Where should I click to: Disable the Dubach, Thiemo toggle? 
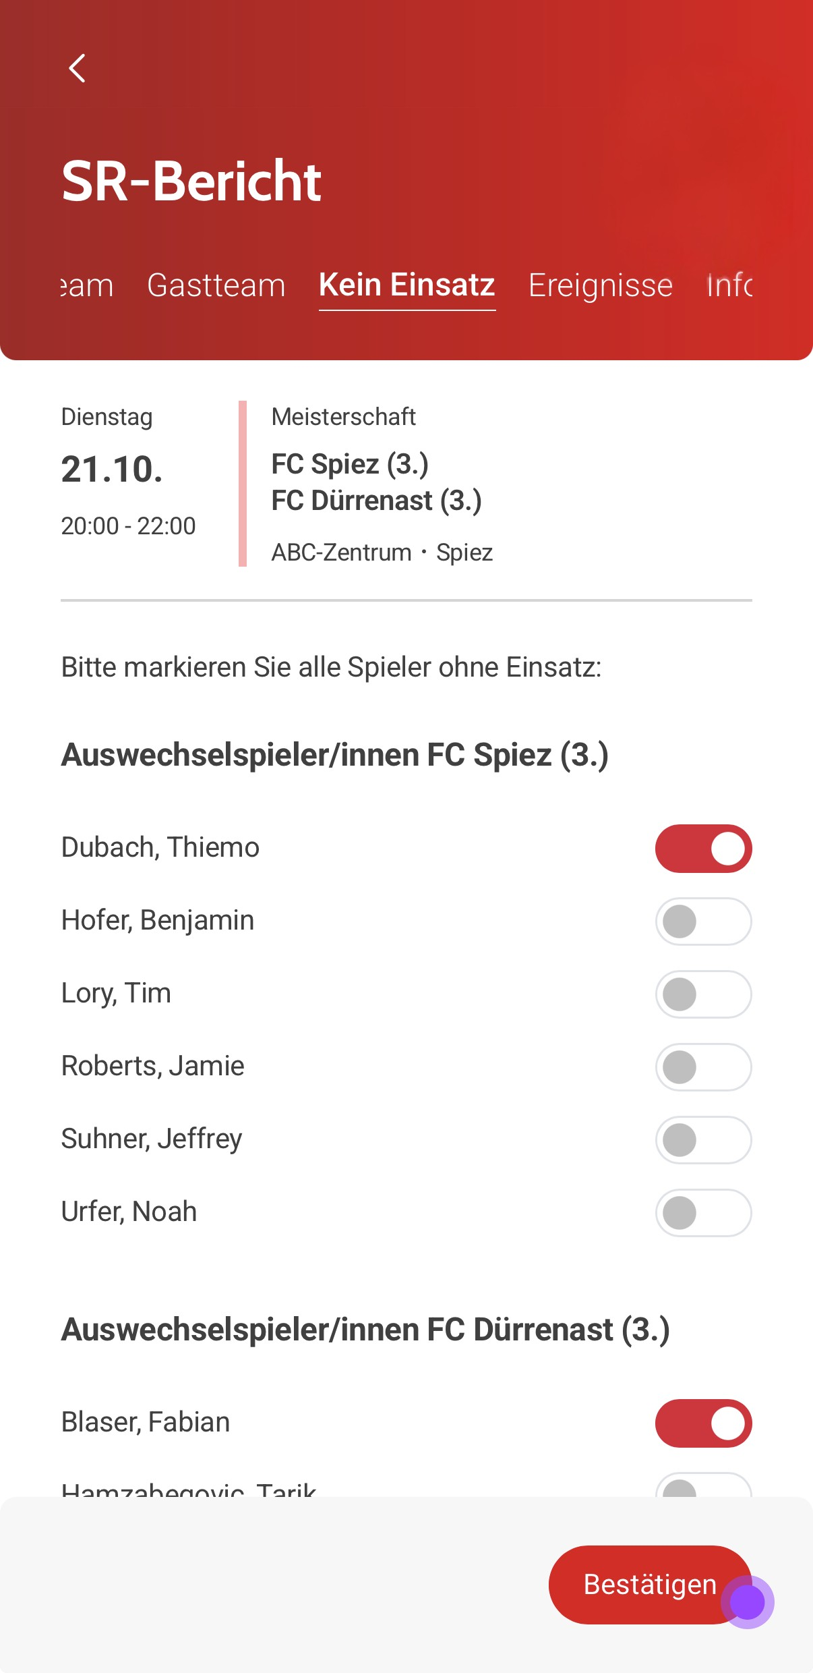click(x=703, y=848)
